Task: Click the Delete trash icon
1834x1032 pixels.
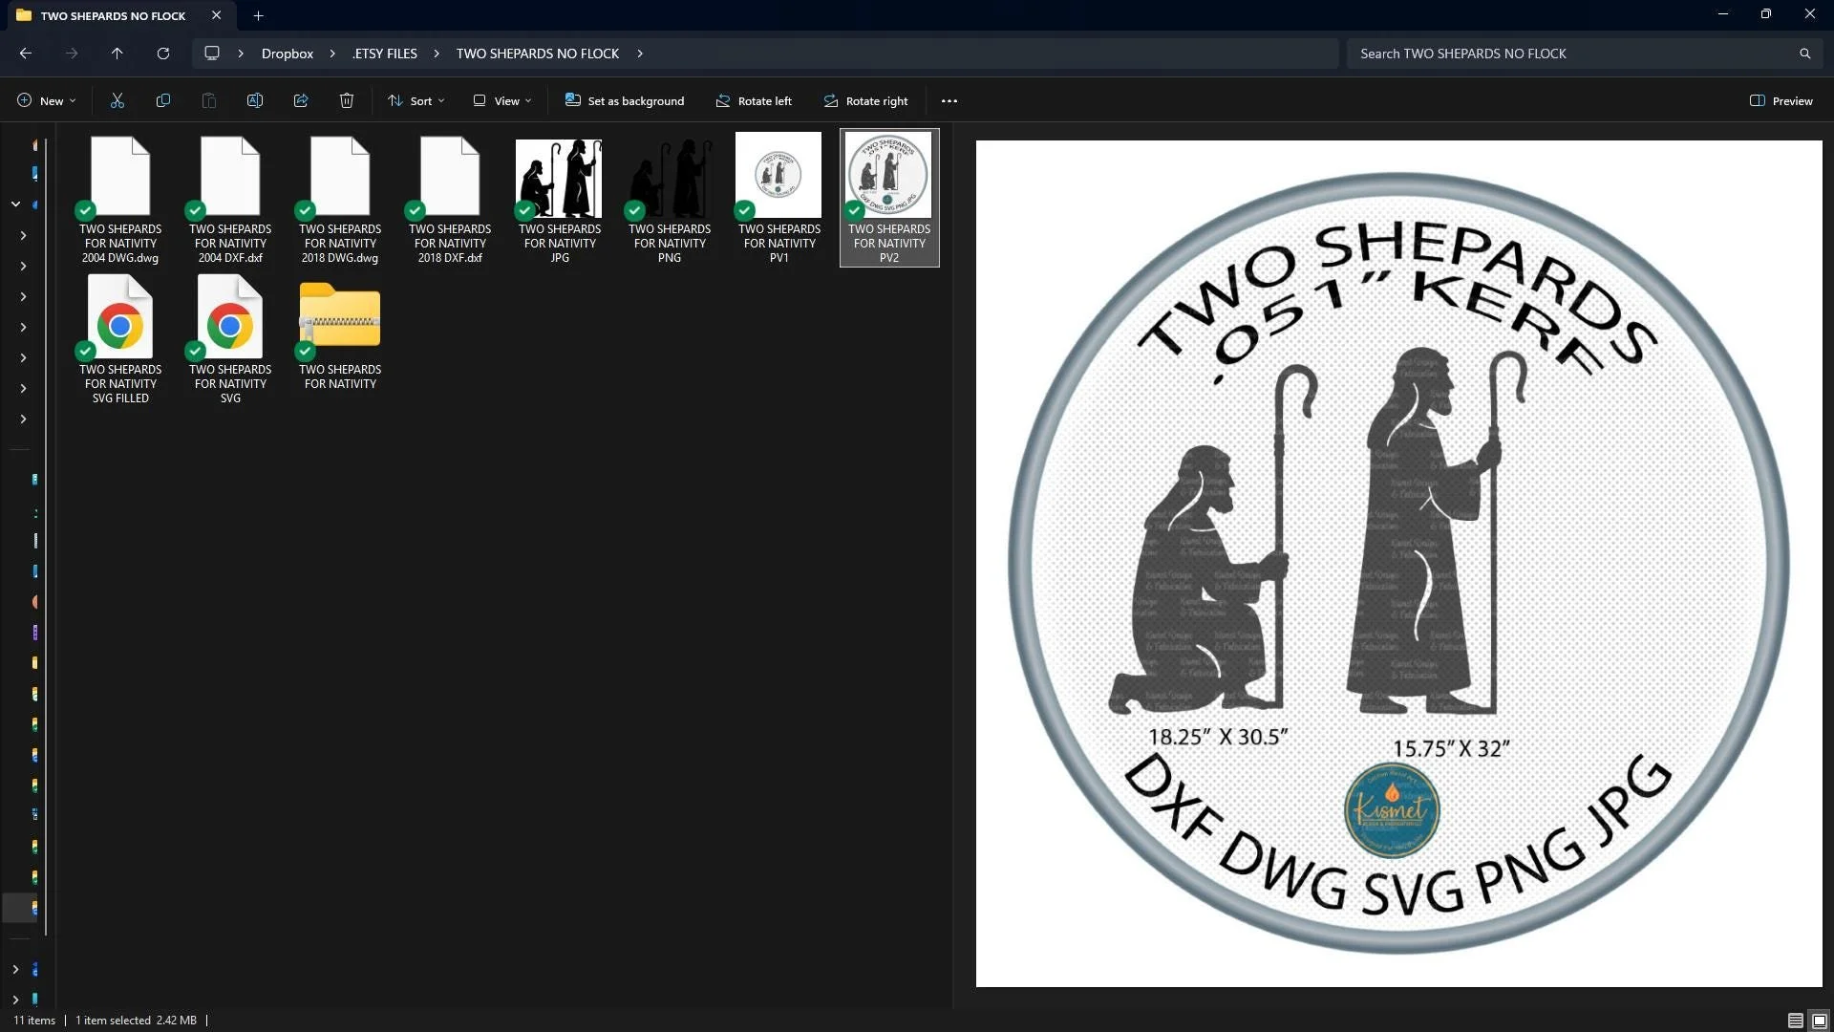Action: 347,100
